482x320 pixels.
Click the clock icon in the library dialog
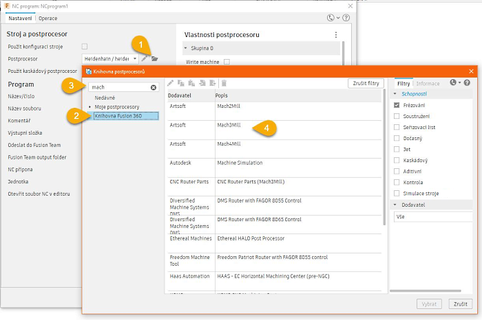click(x=453, y=82)
